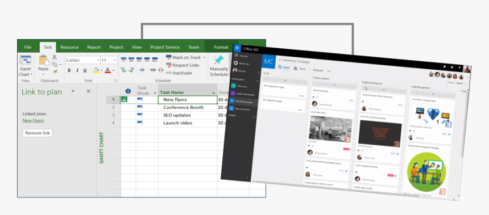The image size is (489, 215).
Task: Open the Font dialog launcher
Action: [x=115, y=81]
